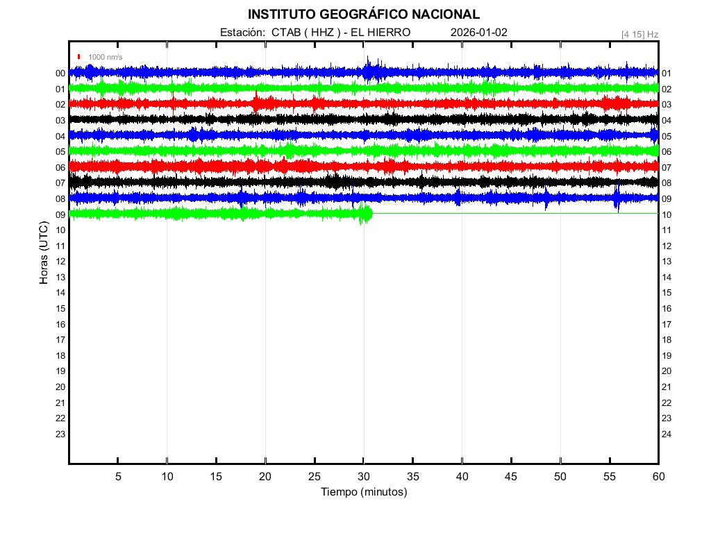Click the red 1000 nm/s scale bar

(79, 57)
